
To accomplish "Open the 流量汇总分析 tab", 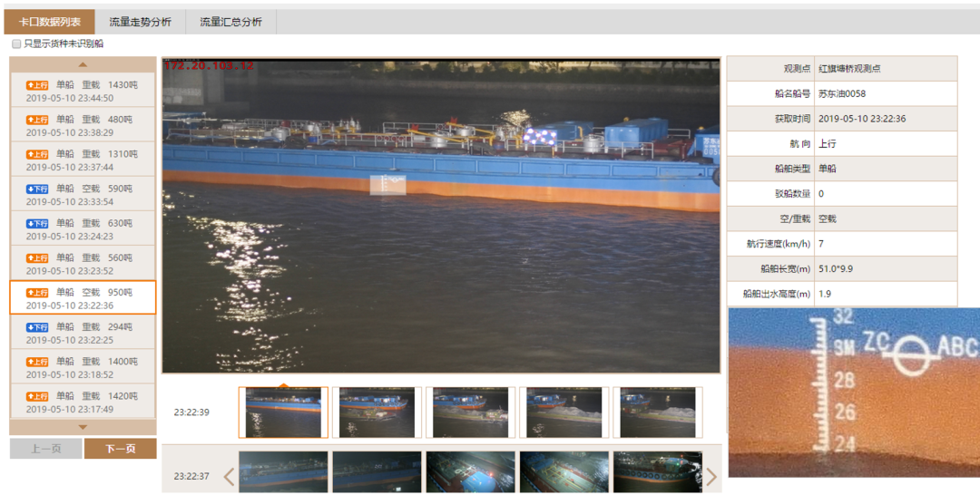I will (x=230, y=22).
